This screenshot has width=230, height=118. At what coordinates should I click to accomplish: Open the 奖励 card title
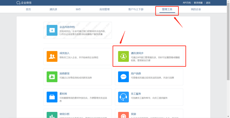134,114
